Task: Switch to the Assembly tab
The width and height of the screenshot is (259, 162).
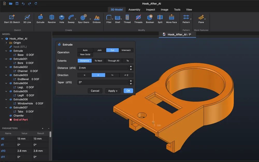Action: click(x=134, y=10)
